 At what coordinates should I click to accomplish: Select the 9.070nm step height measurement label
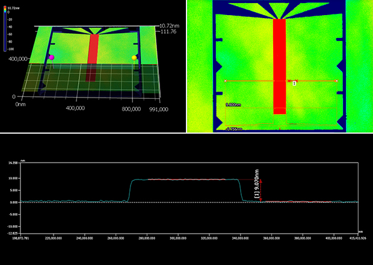(256, 190)
